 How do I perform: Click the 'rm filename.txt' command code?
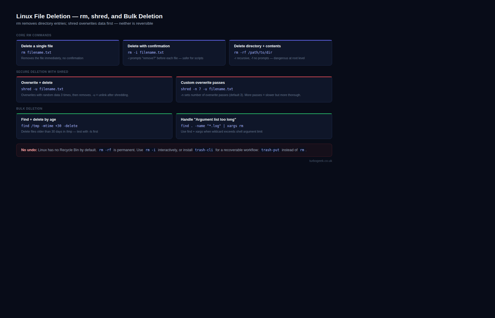coord(36,53)
